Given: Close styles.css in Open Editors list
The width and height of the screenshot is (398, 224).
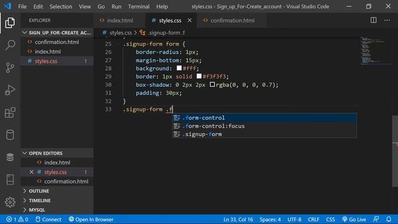Looking at the screenshot, I should 32,172.
